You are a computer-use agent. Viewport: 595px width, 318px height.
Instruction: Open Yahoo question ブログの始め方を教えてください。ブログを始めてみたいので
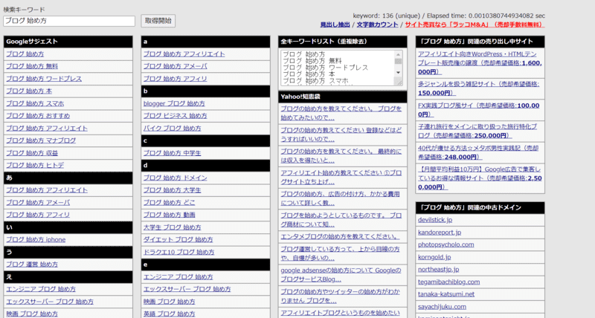(x=341, y=113)
